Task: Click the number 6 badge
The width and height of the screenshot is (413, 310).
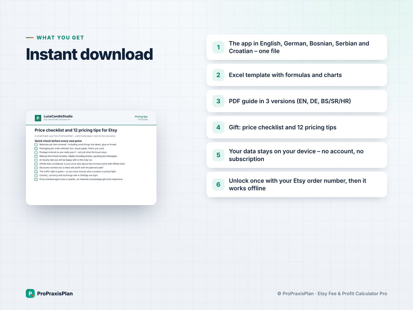Action: [218, 184]
